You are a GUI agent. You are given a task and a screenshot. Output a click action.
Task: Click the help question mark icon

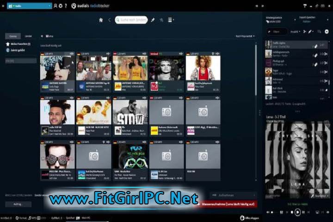click(x=67, y=6)
